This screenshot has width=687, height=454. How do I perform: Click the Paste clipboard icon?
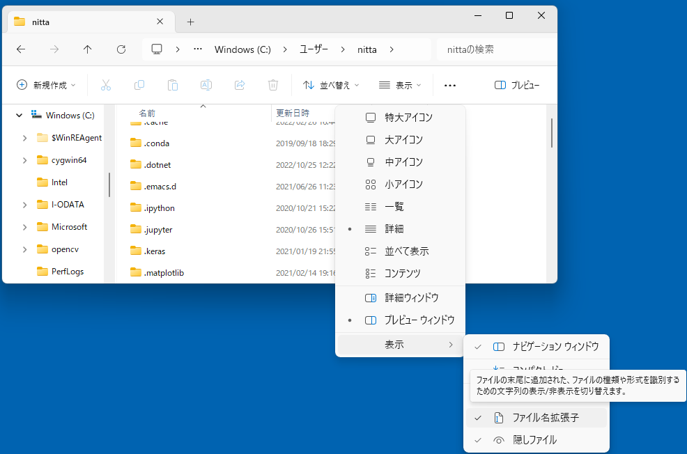click(x=173, y=85)
